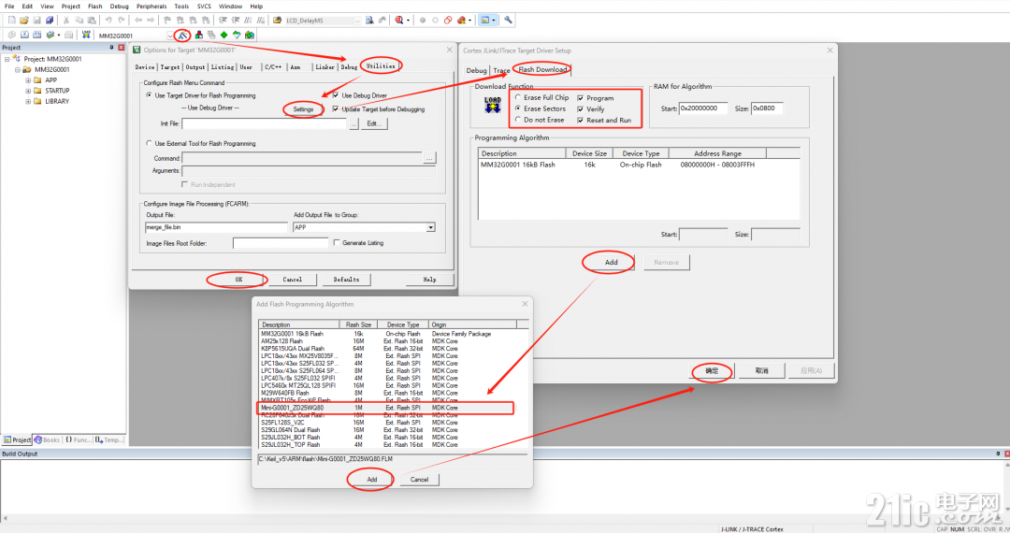Switch to the Flash Download tab

tap(542, 69)
